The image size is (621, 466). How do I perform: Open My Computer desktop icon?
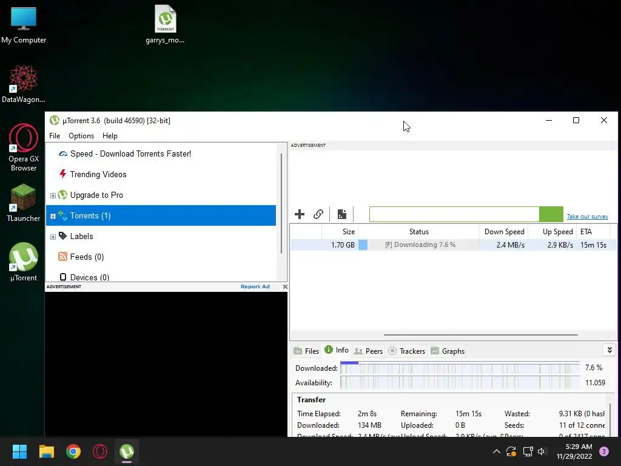pos(24,25)
